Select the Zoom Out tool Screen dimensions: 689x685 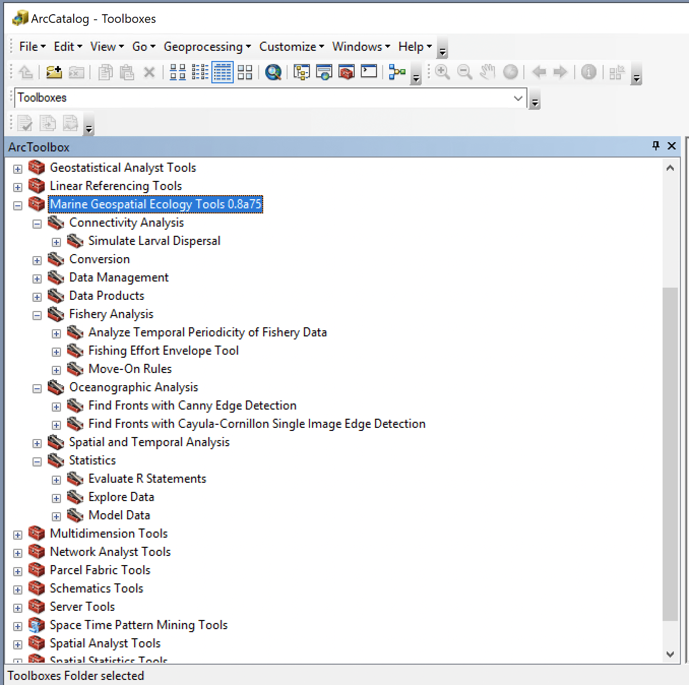click(465, 72)
